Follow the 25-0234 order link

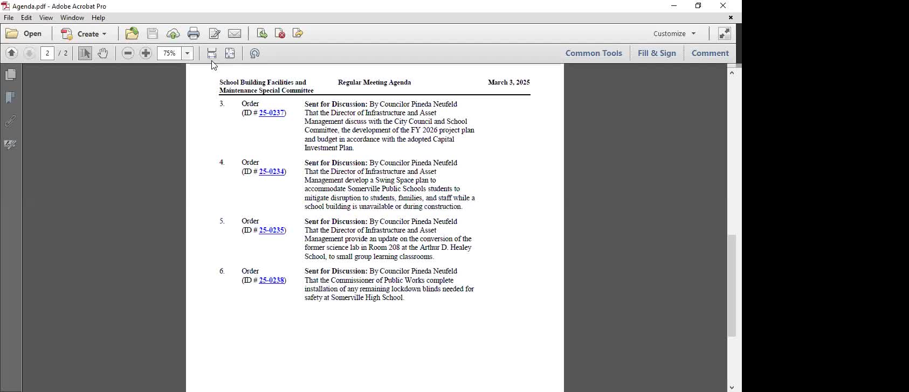[271, 172]
